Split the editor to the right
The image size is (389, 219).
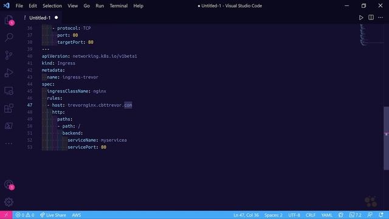[x=371, y=18]
